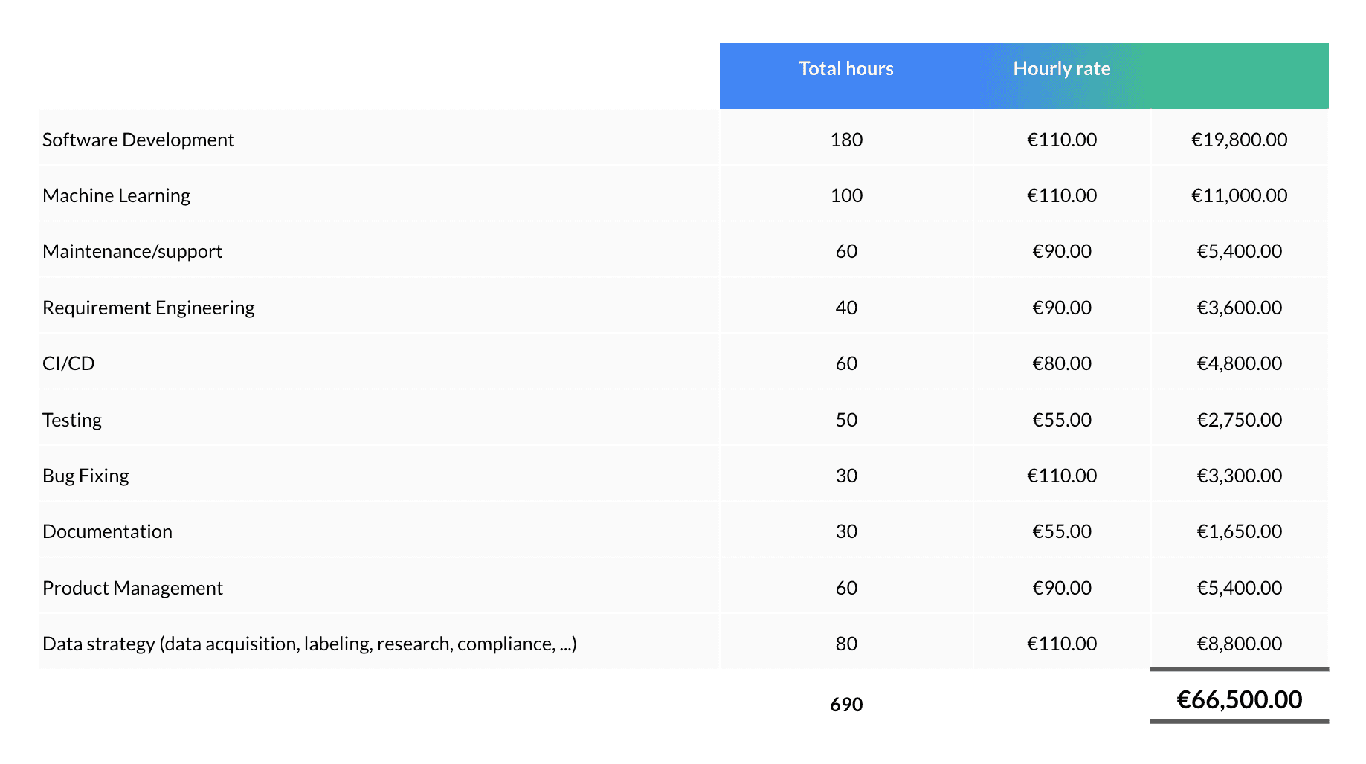Click the Hourly rate column header
Image resolution: width=1366 pixels, height=764 pixels.
(x=1061, y=69)
